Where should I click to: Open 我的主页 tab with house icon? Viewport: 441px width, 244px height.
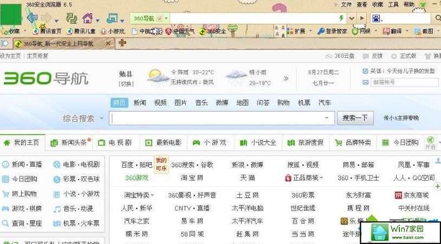[22, 143]
